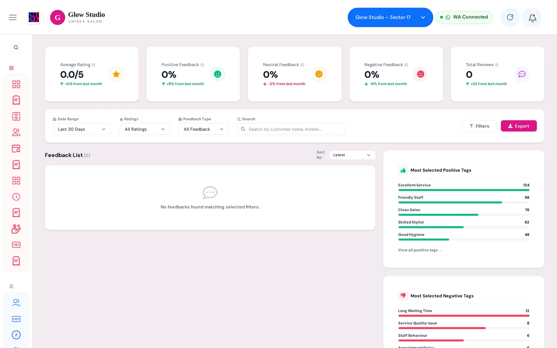Click the info icon beside Total Reviews
Viewport: 557px width, 348px height.
(497, 65)
